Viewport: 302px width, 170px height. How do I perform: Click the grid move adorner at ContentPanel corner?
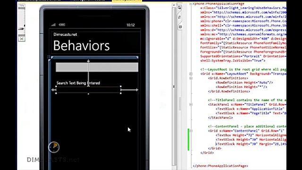click(49, 57)
